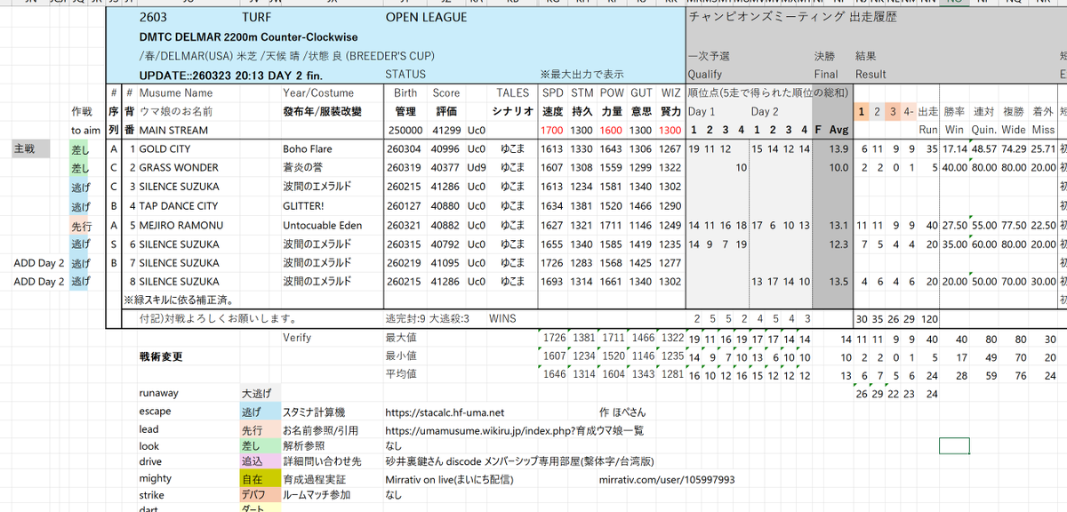Select the '戦術変更' heading cell
This screenshot has width=1067, height=512.
coord(161,356)
